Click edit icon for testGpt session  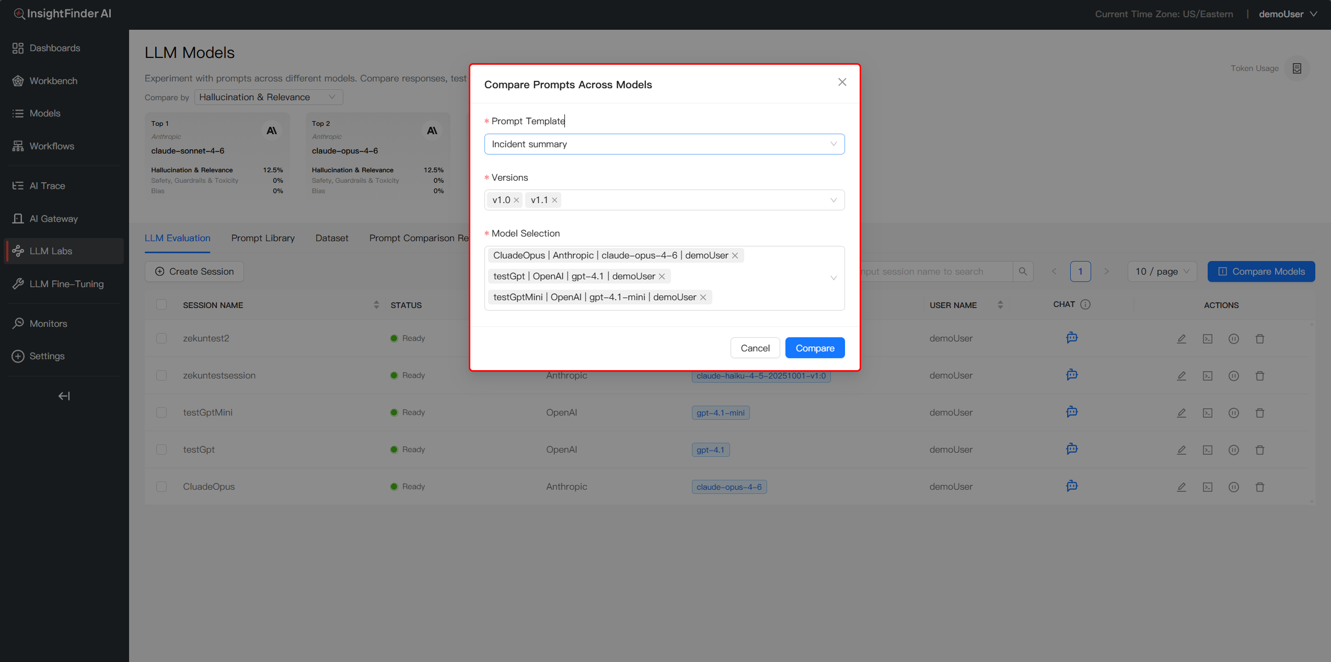(1181, 450)
